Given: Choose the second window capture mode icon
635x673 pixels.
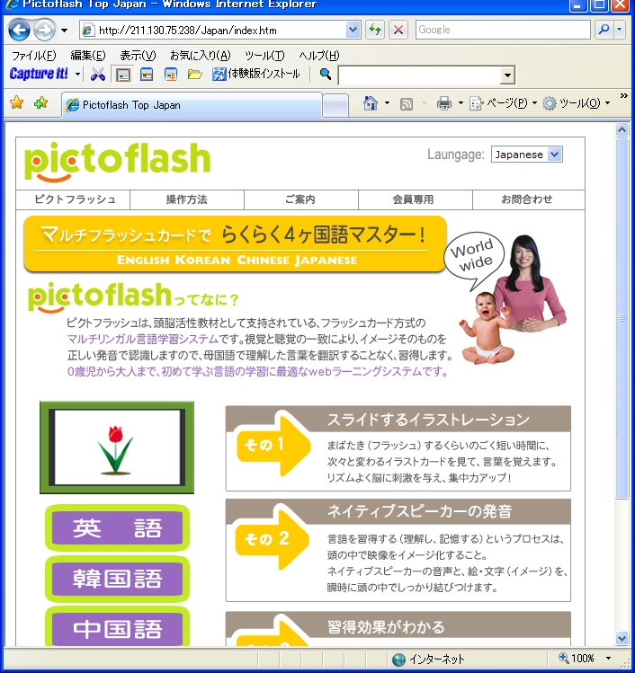Looking at the screenshot, I should (x=147, y=75).
